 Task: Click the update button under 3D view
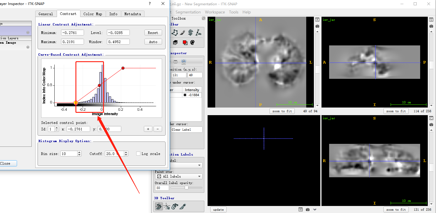[218, 209]
